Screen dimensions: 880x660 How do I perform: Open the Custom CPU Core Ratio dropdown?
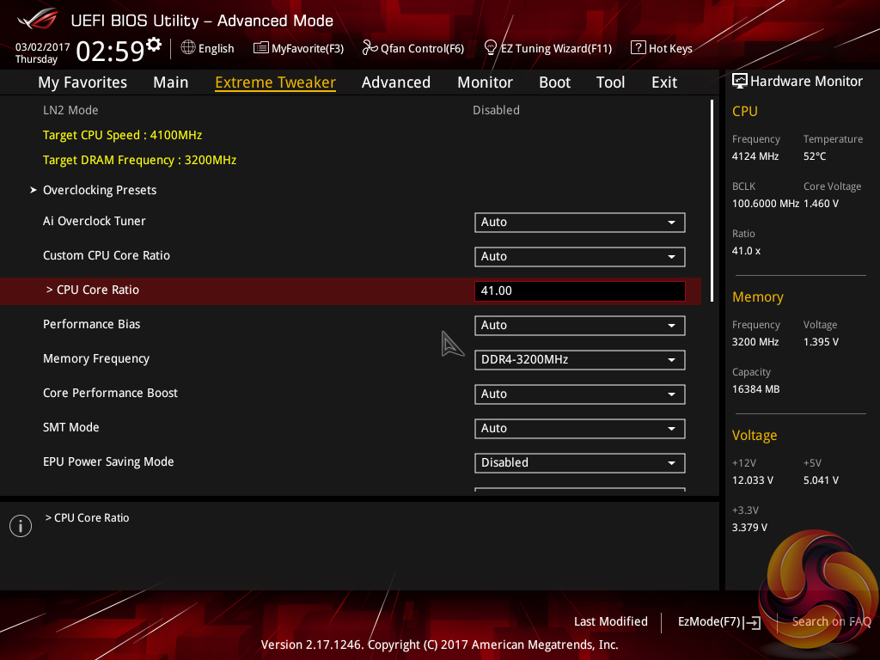click(580, 256)
